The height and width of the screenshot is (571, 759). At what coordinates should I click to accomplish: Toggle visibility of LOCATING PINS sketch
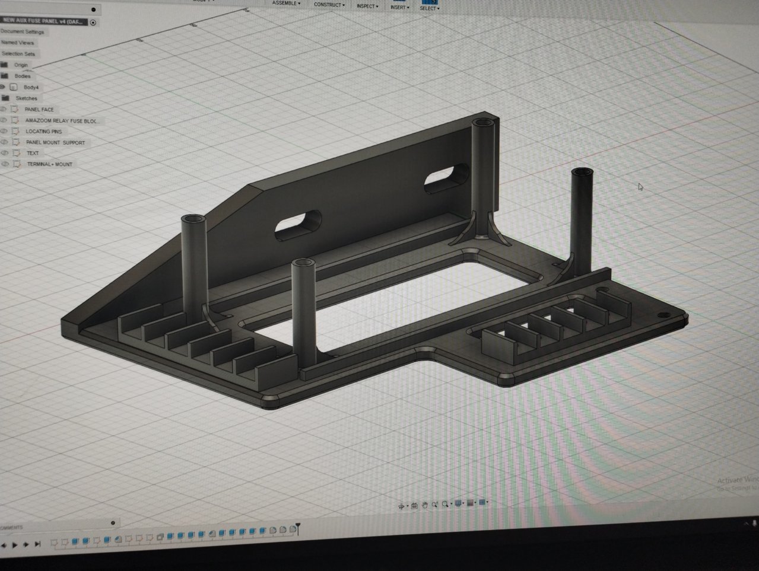[x=4, y=131]
